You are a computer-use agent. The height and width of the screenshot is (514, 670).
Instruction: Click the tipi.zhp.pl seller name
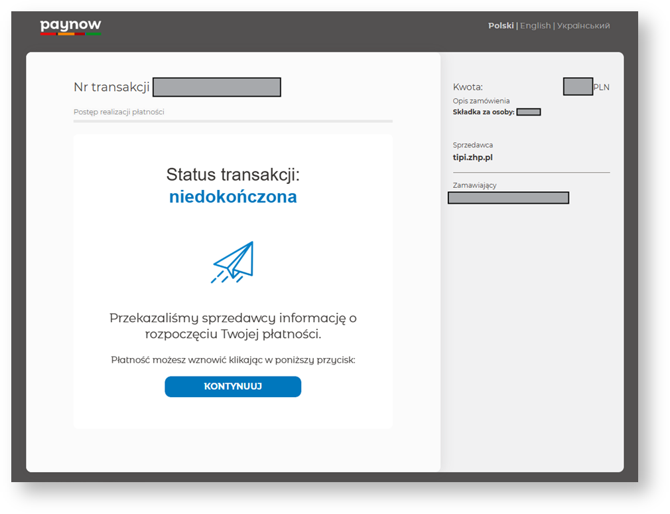pyautogui.click(x=472, y=158)
